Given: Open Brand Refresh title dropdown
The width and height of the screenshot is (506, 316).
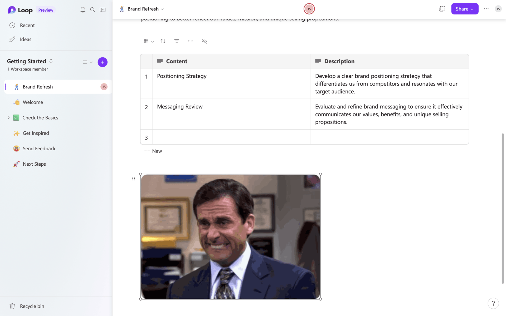Looking at the screenshot, I should coord(162,9).
